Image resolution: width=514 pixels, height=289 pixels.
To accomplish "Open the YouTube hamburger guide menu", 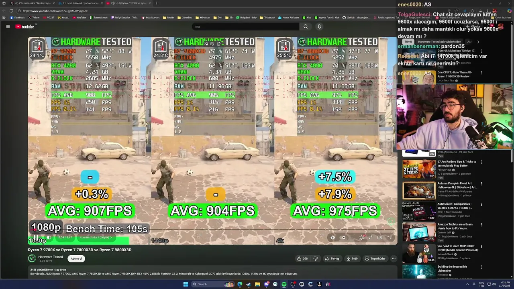I will click(x=8, y=26).
